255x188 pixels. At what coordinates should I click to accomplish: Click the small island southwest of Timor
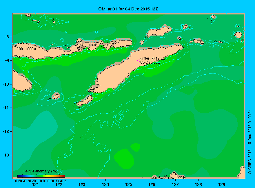[85, 100]
